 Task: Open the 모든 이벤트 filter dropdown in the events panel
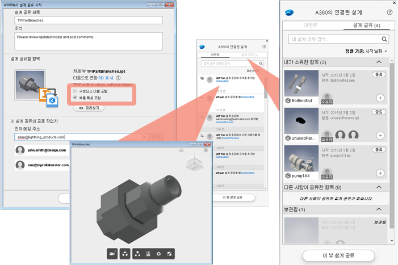(254, 71)
